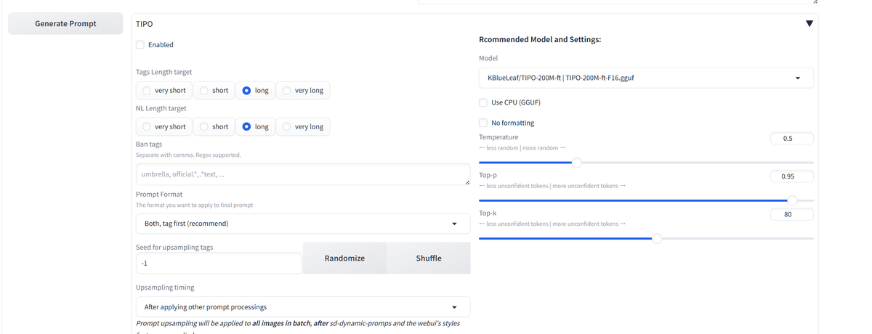Focus the Ban tags text field
872x334 pixels.
[x=302, y=174]
